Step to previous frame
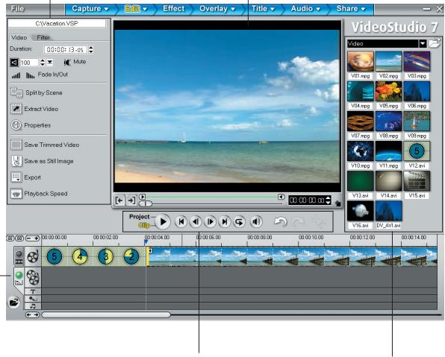This screenshot has height=357, width=445. click(196, 222)
